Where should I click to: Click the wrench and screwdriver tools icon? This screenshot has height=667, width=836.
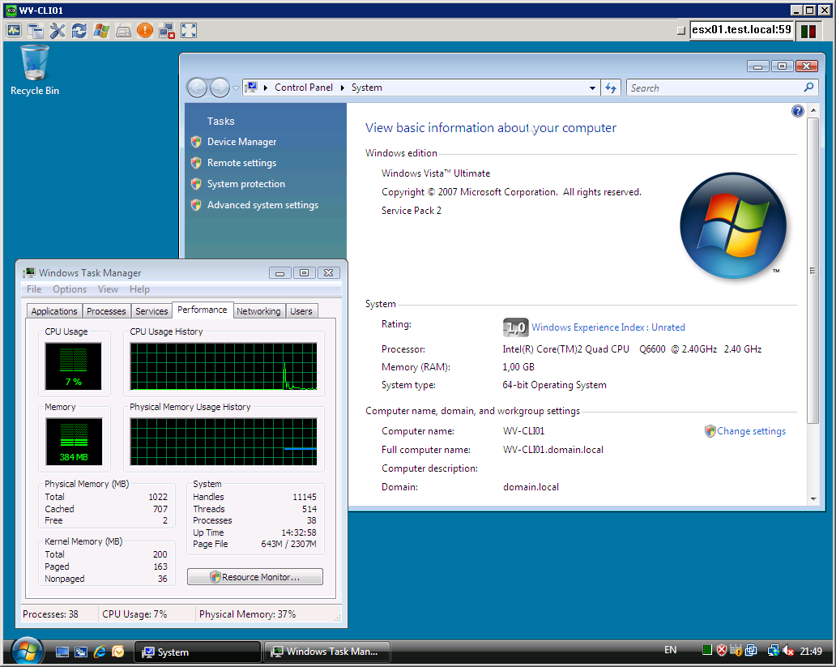click(x=57, y=31)
